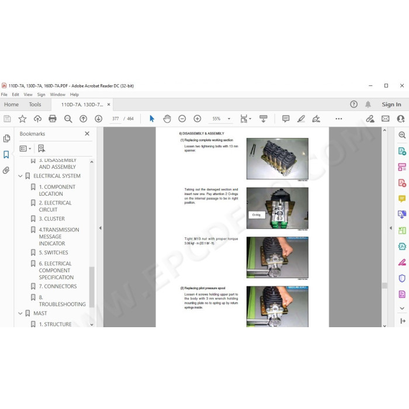Open the help question mark icon
The width and height of the screenshot is (409, 409).
coord(353,105)
